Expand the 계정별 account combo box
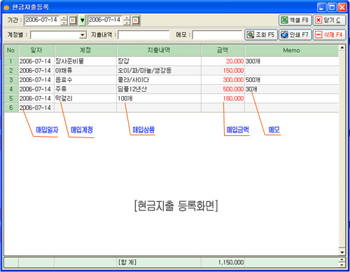Screen dimensions: 350x272 [x=83, y=35]
